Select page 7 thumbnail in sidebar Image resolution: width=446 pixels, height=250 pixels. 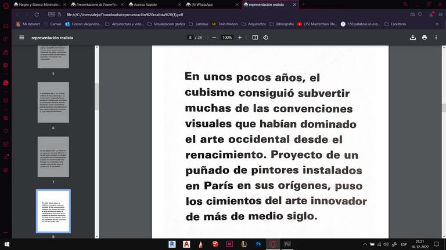coord(53,156)
